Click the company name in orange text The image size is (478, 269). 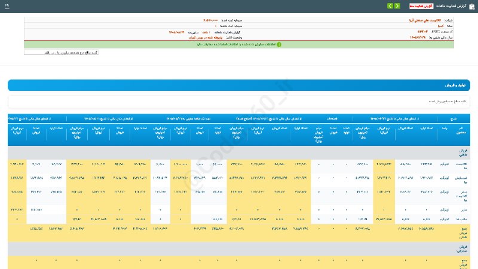425,20
